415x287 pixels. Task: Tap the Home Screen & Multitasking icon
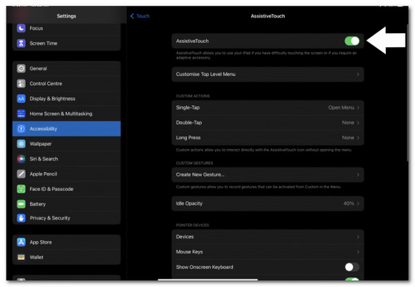click(x=21, y=113)
